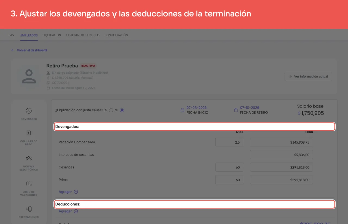
Task: Click the calendar icon for Fecha Inicio
Action: tap(182, 110)
